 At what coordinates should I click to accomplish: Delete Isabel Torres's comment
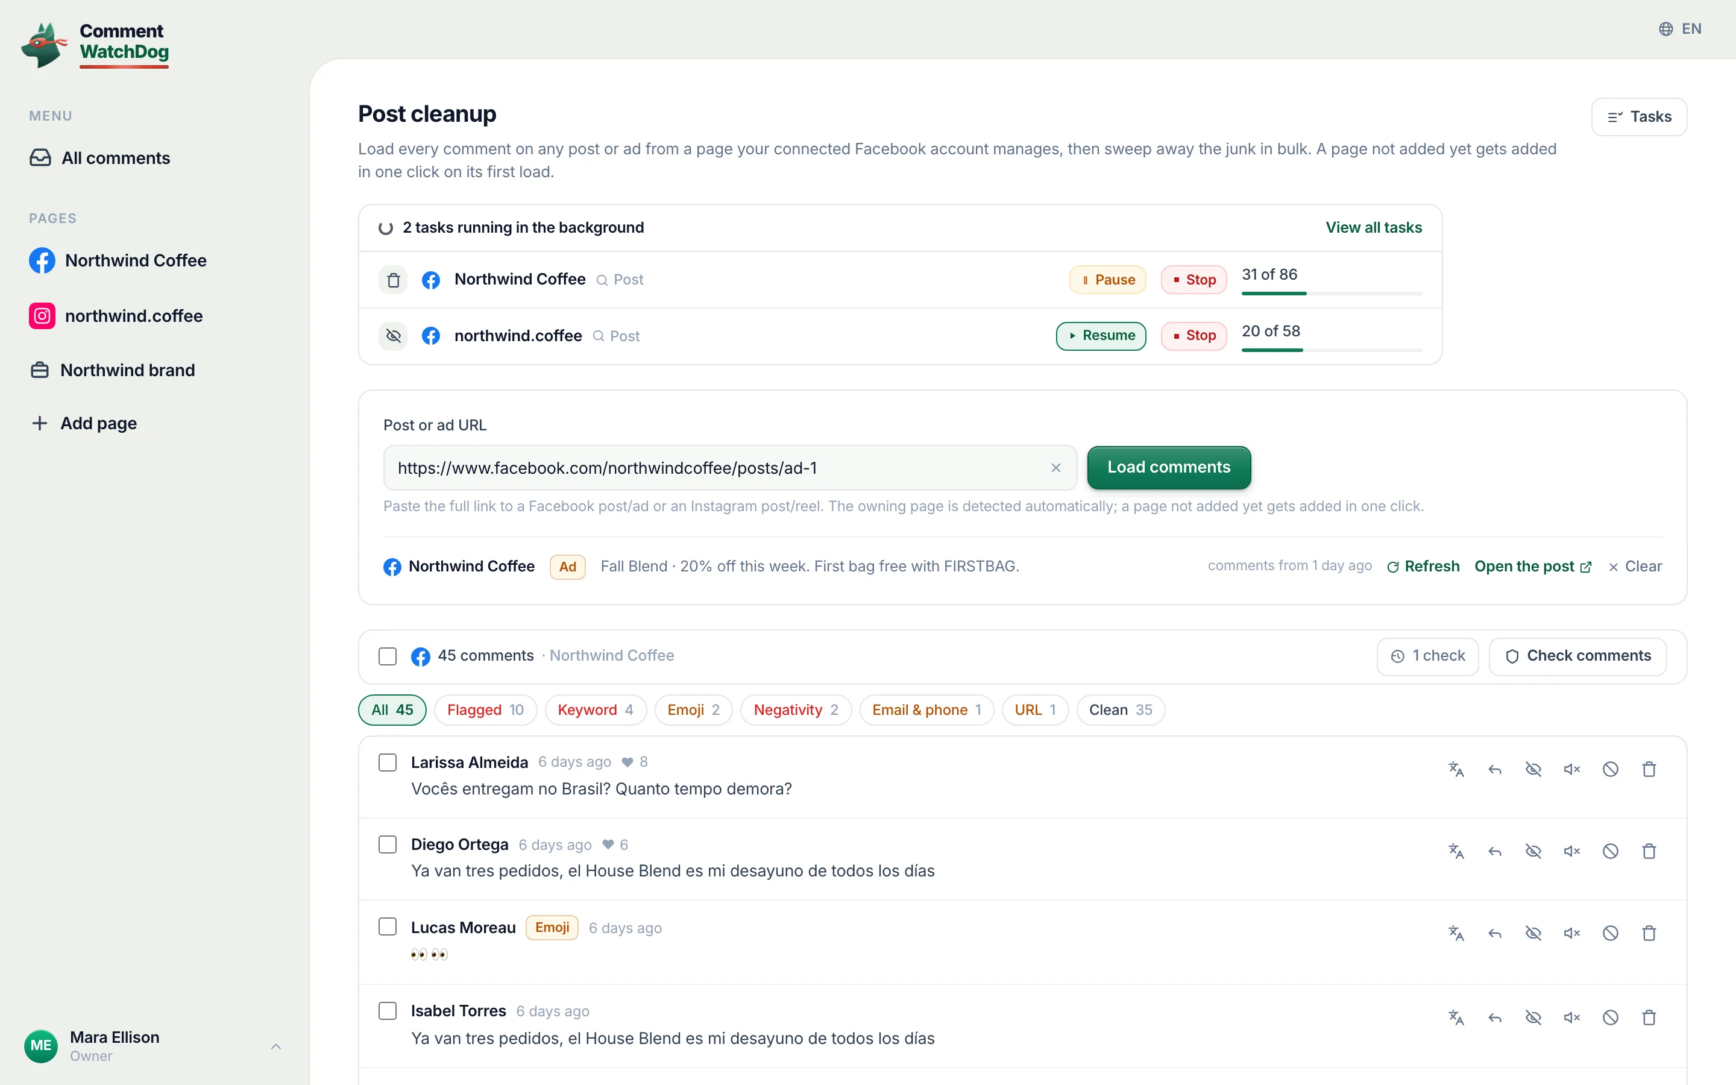tap(1649, 1017)
